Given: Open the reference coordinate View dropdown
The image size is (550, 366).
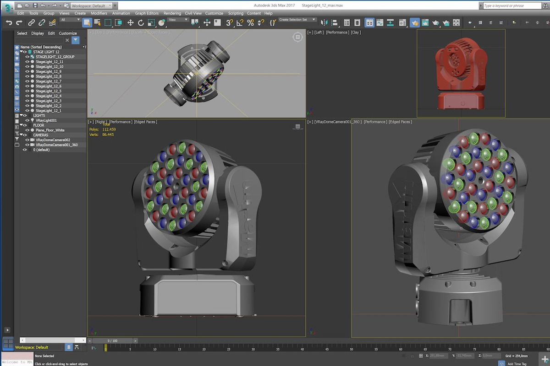Looking at the screenshot, I should click(178, 20).
